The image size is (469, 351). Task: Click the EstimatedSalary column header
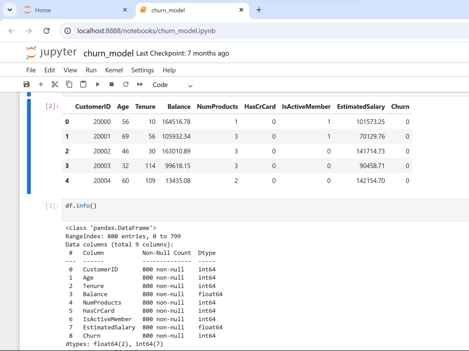click(x=361, y=107)
